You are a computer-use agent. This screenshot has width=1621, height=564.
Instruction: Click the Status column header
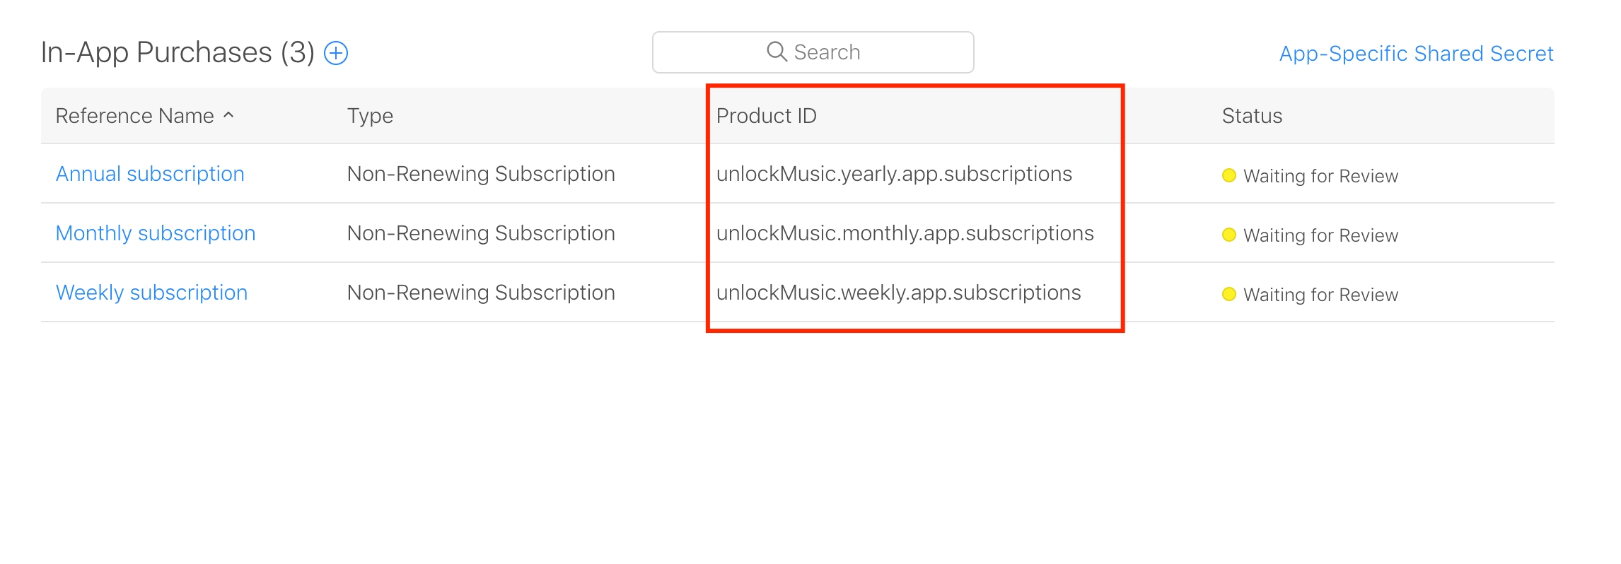(x=1252, y=116)
